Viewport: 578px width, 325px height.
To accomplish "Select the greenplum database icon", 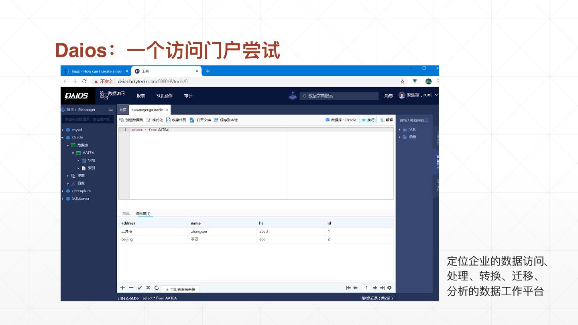I will 68,191.
